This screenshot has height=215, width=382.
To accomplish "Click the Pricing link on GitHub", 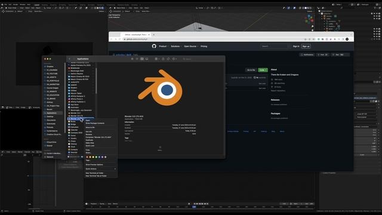I will point(204,46).
